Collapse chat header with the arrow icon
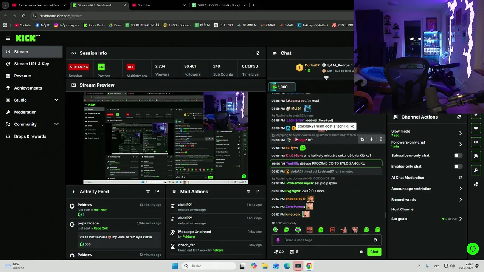The height and width of the screenshot is (272, 484). click(326, 78)
